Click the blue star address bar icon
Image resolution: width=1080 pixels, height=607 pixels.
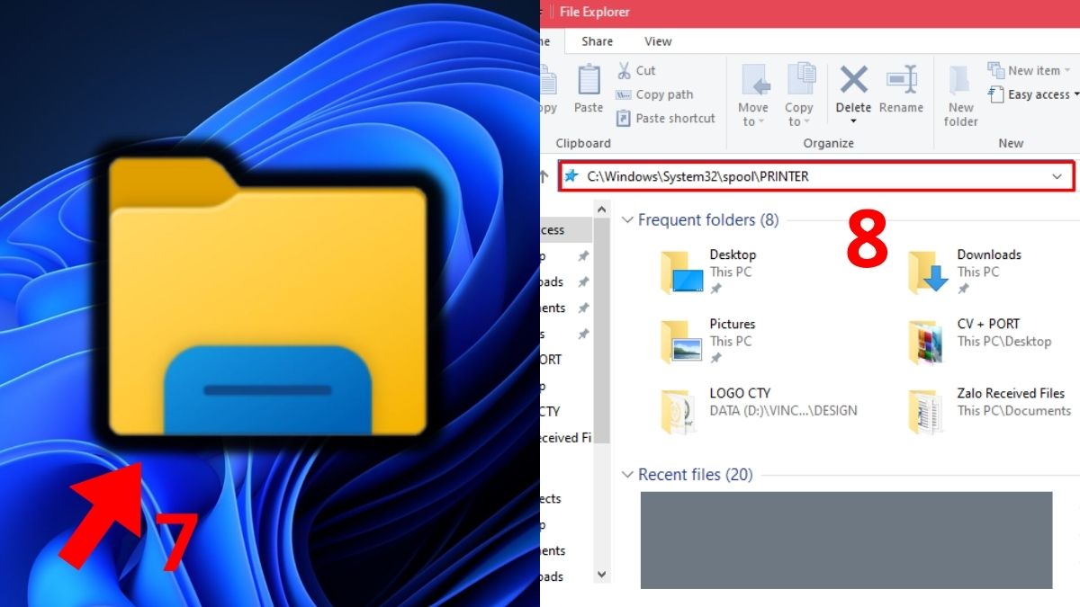(x=571, y=176)
